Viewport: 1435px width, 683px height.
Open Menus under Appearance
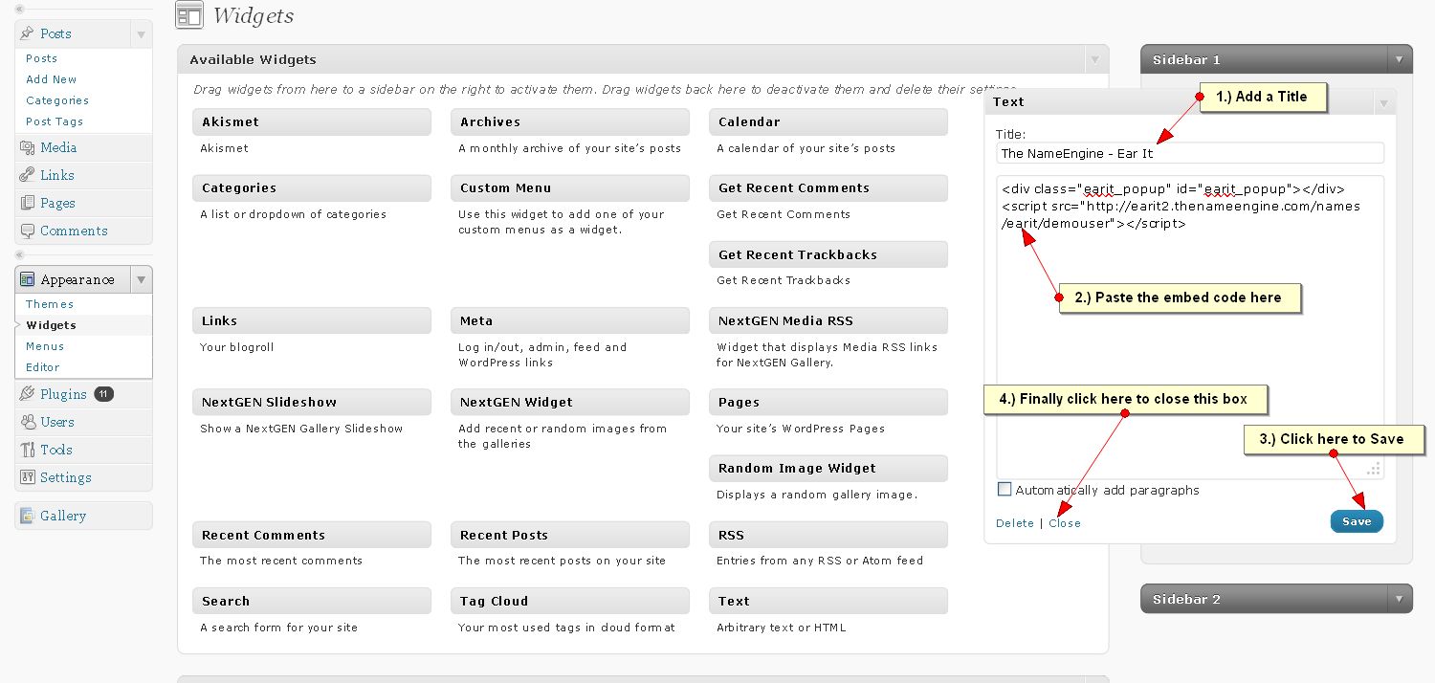[45, 346]
